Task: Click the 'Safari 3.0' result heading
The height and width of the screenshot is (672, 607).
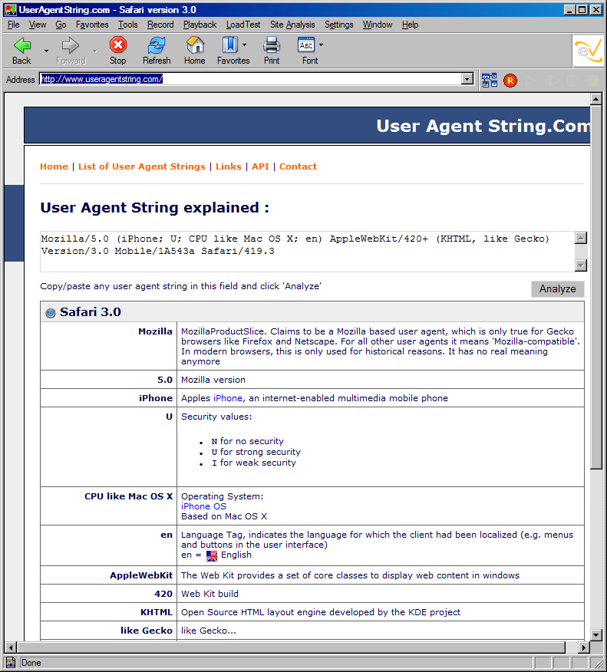Action: (91, 312)
